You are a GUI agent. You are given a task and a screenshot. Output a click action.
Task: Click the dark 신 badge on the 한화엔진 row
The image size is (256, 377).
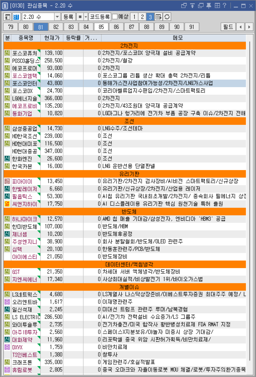coord(7,159)
